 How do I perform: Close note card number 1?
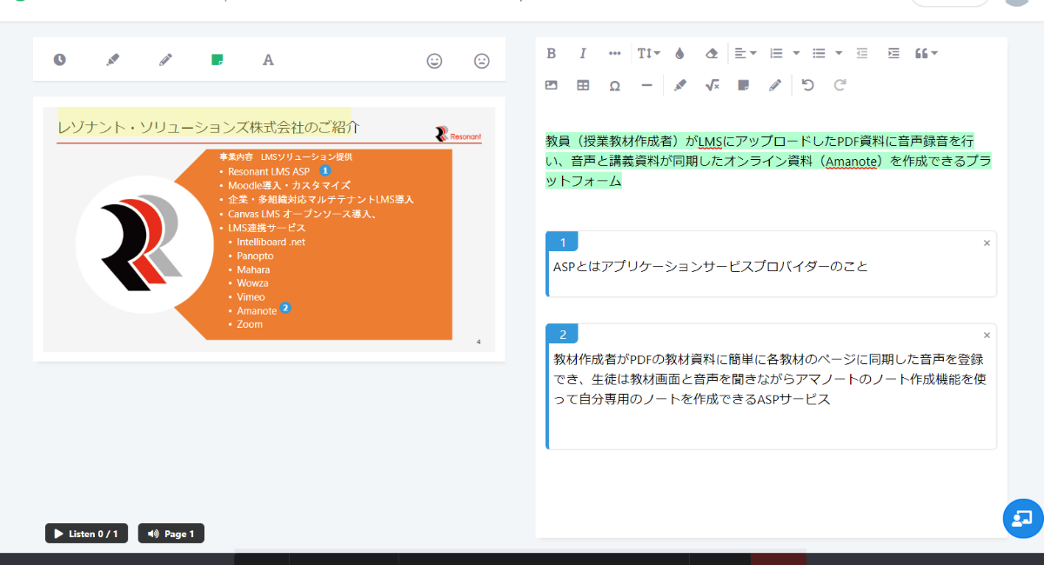point(987,243)
